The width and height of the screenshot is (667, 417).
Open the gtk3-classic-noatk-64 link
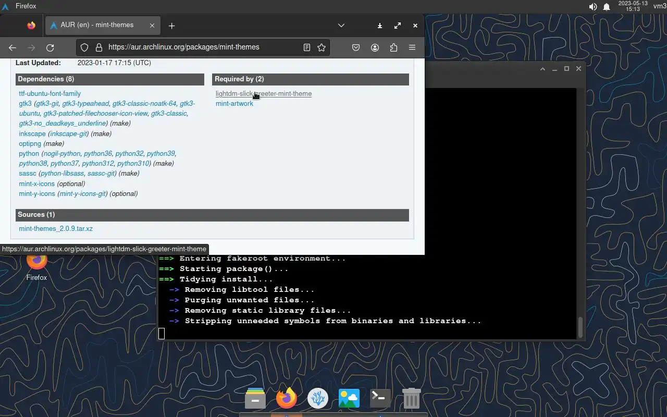click(x=144, y=104)
